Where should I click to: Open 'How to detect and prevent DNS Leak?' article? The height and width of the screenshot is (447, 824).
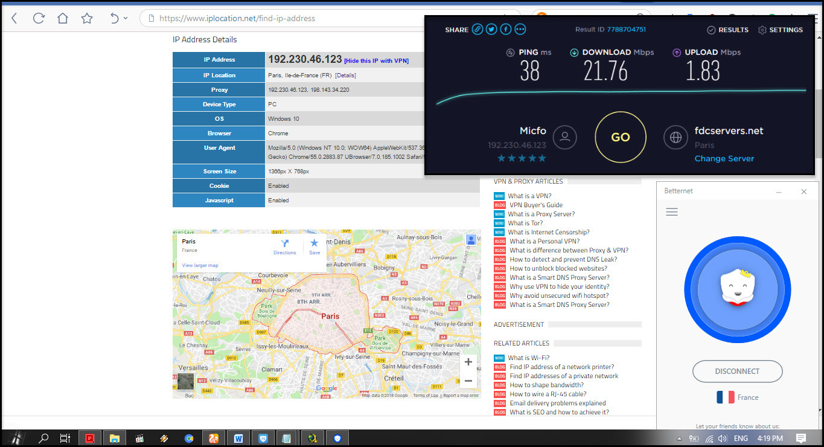(x=563, y=259)
